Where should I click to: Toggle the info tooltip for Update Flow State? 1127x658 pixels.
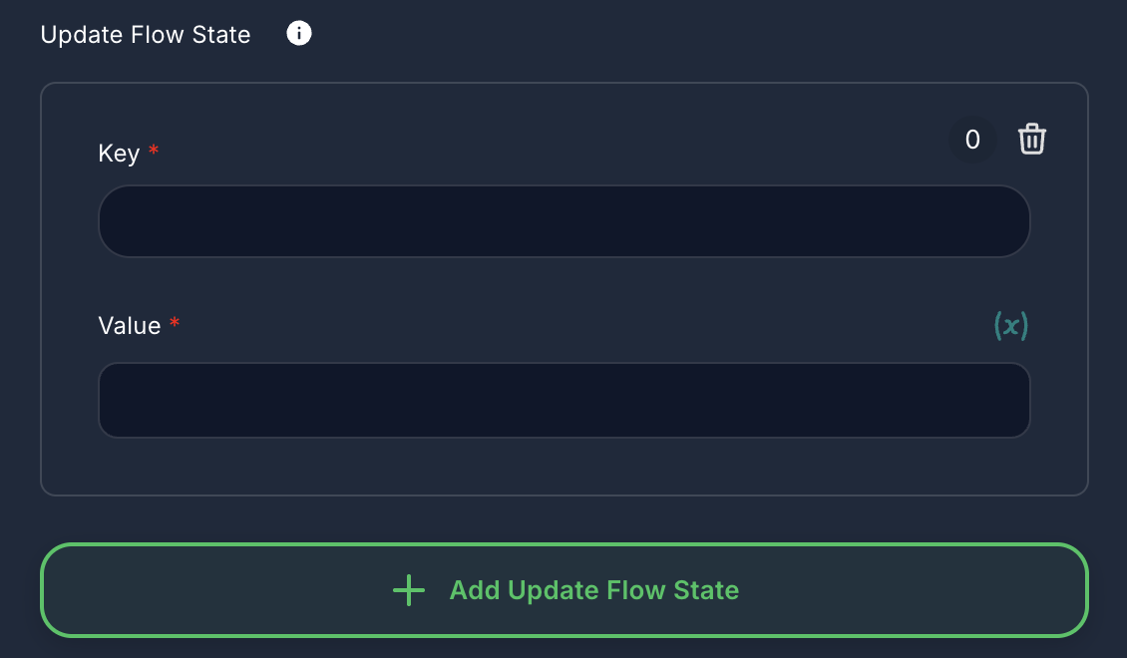point(298,33)
